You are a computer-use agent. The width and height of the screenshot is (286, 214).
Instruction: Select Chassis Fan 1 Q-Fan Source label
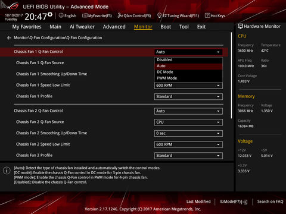40,63
